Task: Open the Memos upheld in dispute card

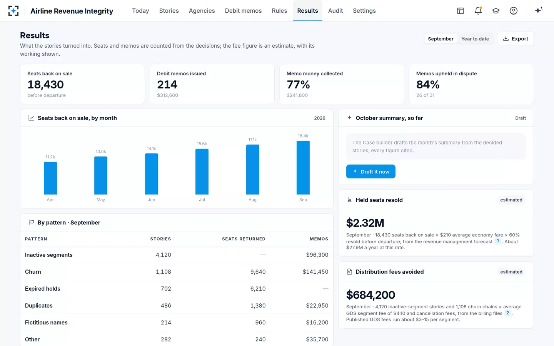Action: (471, 84)
